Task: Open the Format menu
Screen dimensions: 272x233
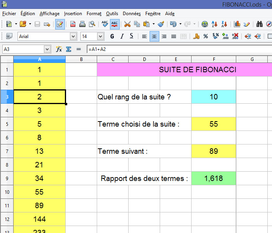Action: (x=94, y=14)
